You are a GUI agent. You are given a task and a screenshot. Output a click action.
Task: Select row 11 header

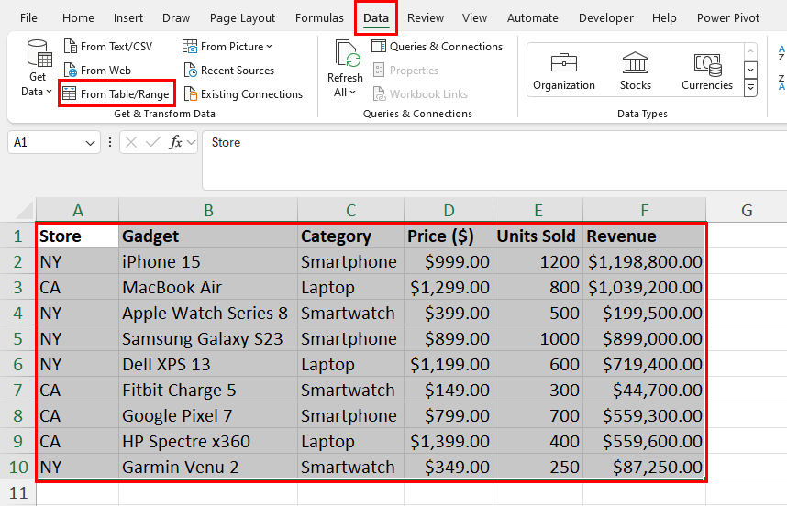pyautogui.click(x=18, y=492)
